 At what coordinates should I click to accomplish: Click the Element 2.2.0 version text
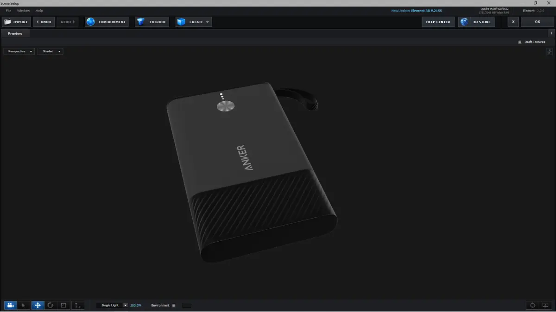(x=533, y=11)
